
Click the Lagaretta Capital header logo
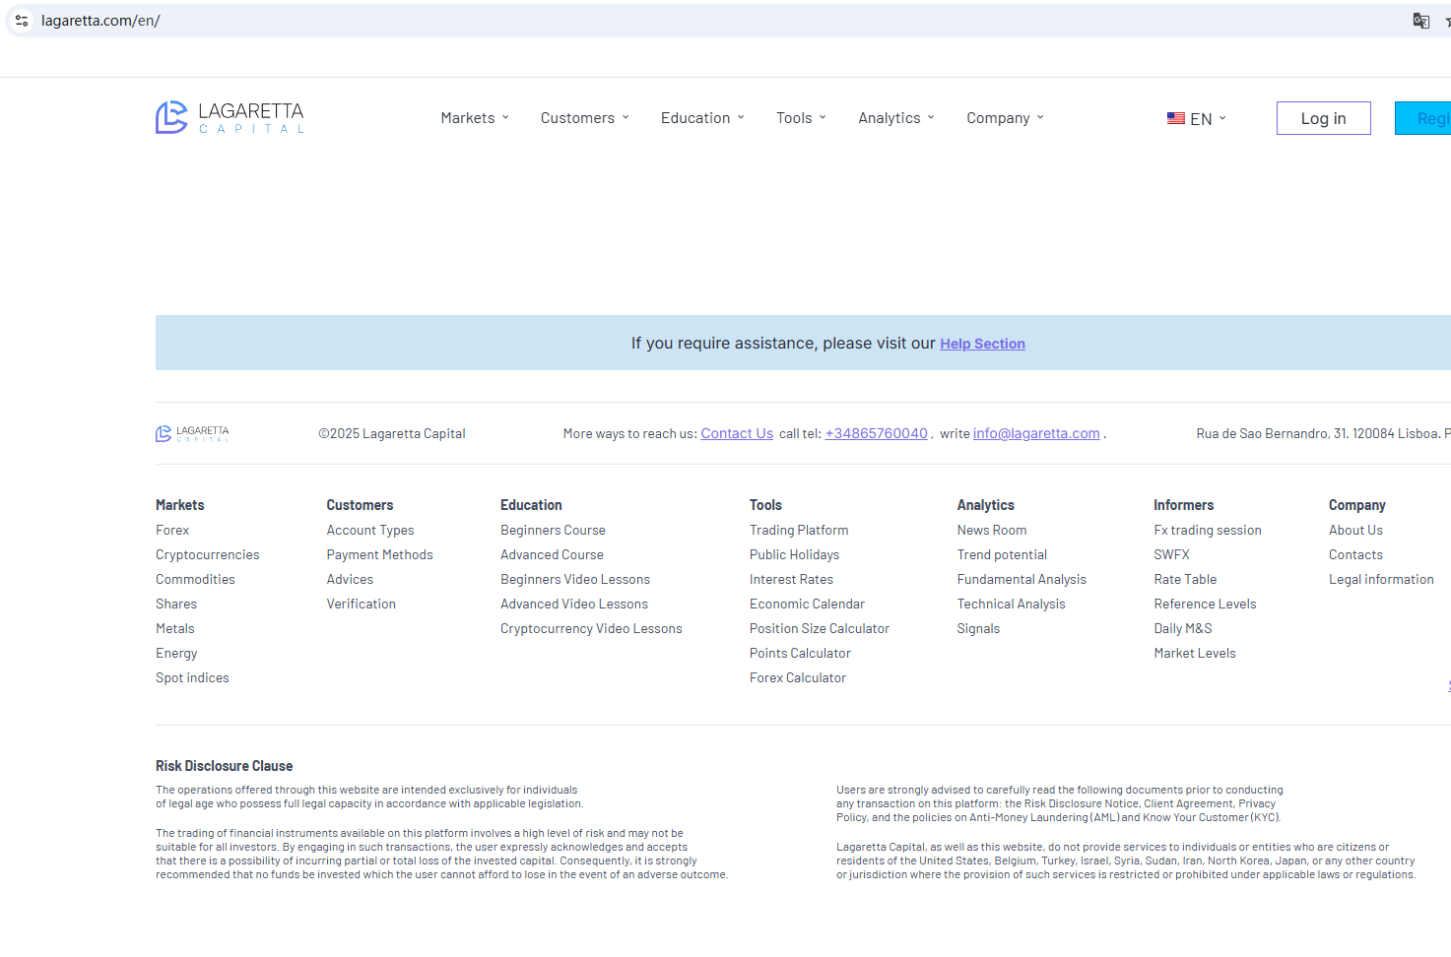point(230,117)
